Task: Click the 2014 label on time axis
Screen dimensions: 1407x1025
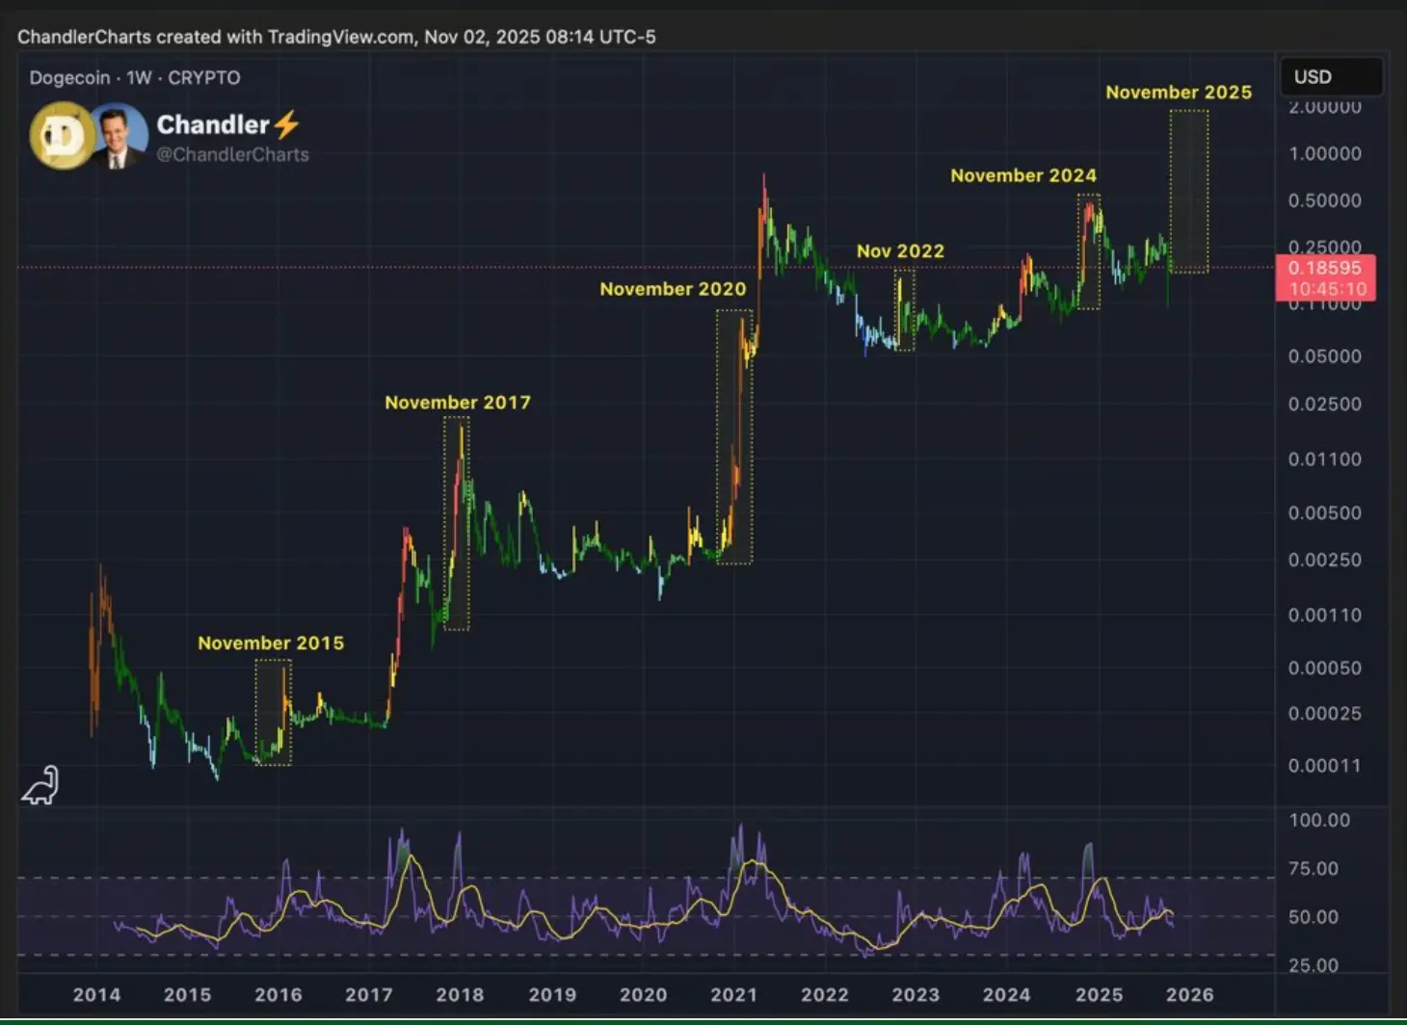Action: pos(96,994)
